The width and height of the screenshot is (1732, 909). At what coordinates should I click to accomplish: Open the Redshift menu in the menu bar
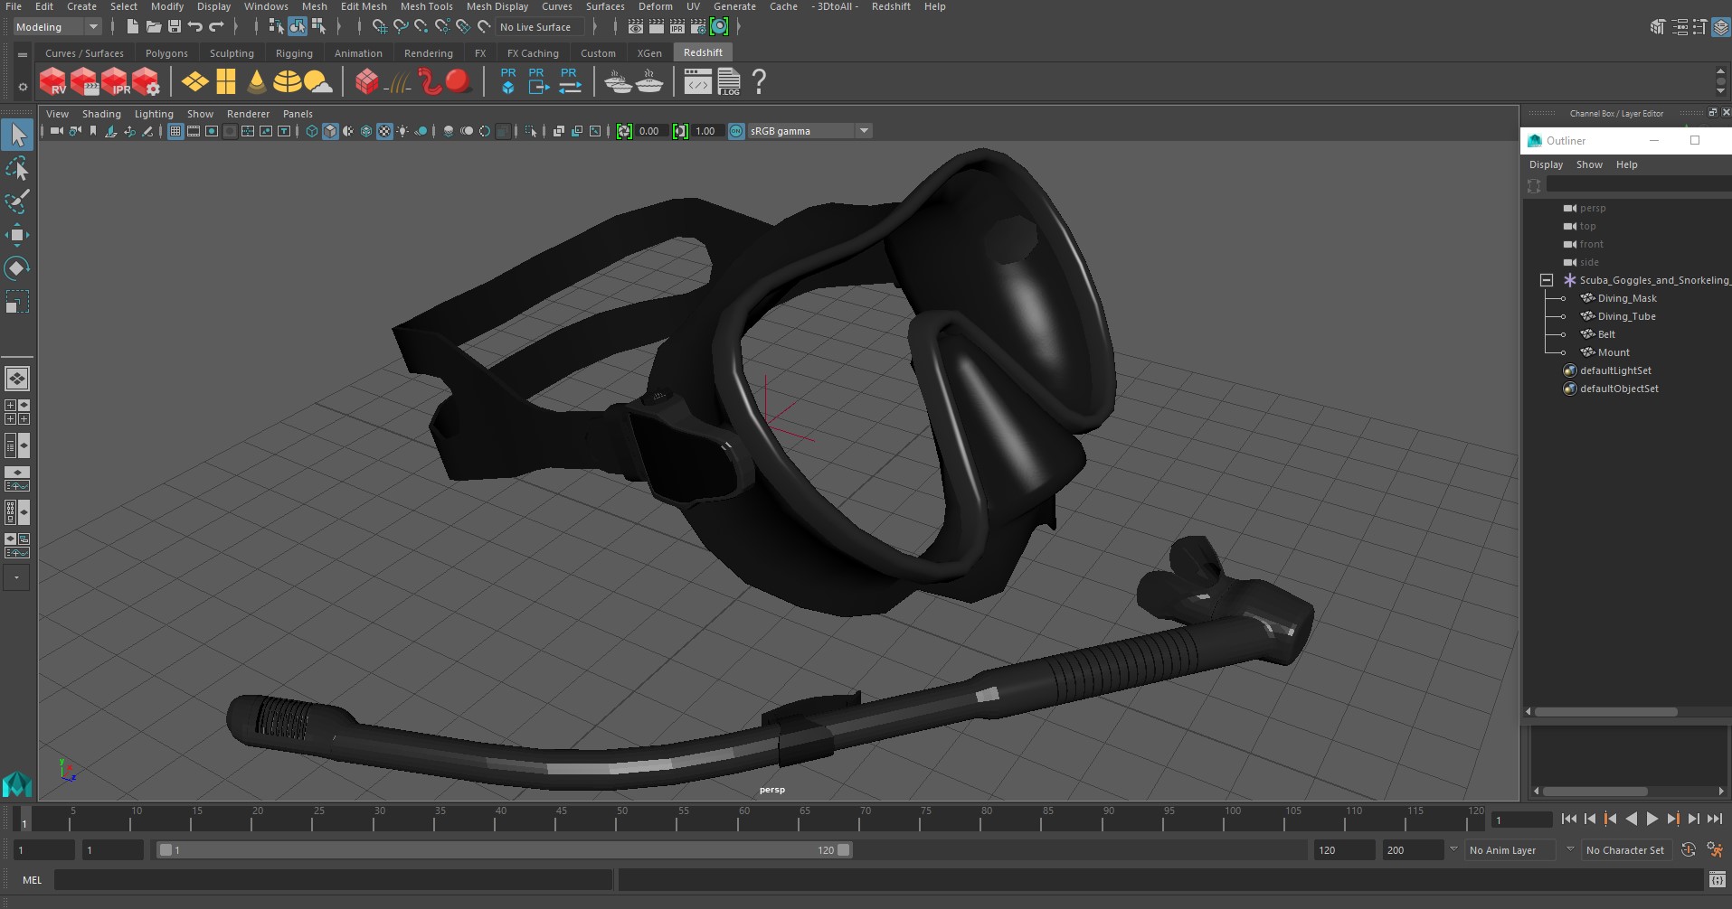pyautogui.click(x=891, y=6)
